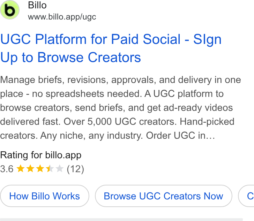Click the first gold rating star

click(21, 168)
